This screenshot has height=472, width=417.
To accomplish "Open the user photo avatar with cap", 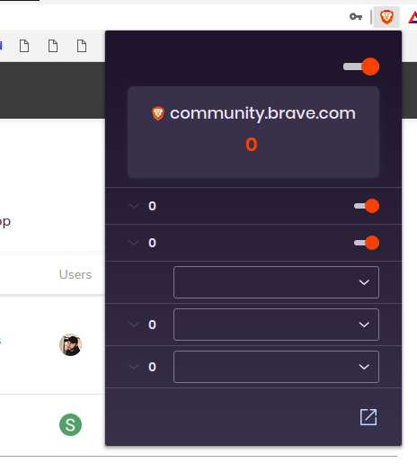I will (70, 344).
